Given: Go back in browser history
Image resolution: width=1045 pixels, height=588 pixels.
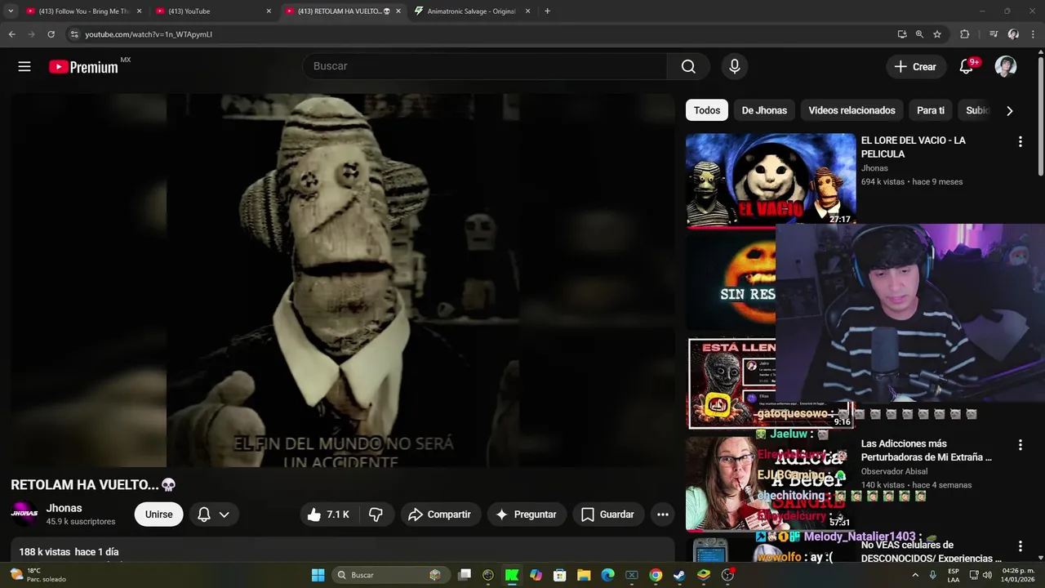Looking at the screenshot, I should coord(11,34).
